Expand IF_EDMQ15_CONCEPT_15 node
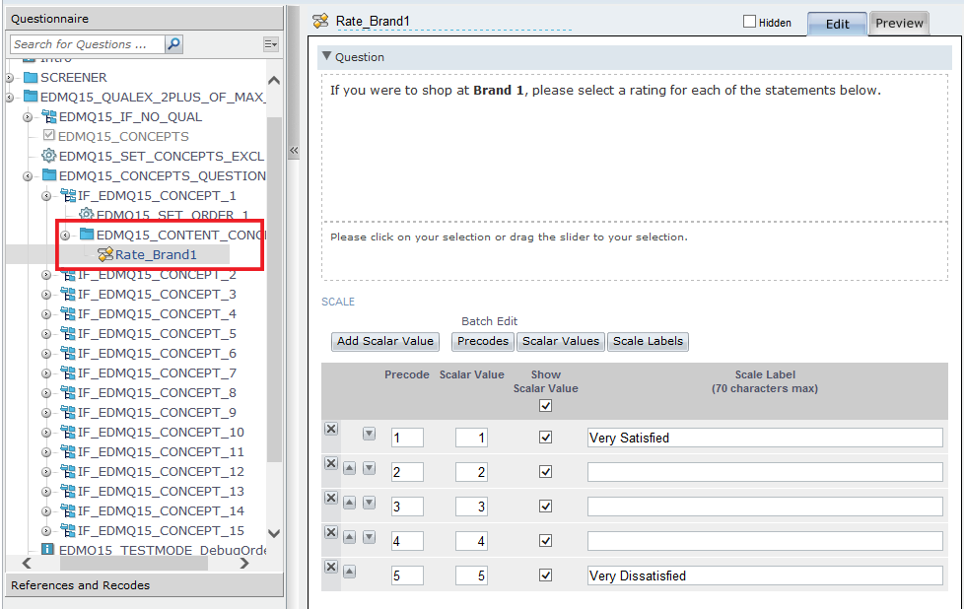964x609 pixels. (46, 531)
